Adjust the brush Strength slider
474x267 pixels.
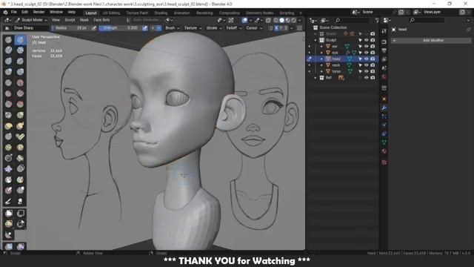point(120,28)
